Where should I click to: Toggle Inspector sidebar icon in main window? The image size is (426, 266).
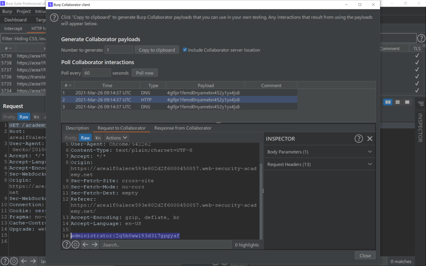click(x=421, y=104)
